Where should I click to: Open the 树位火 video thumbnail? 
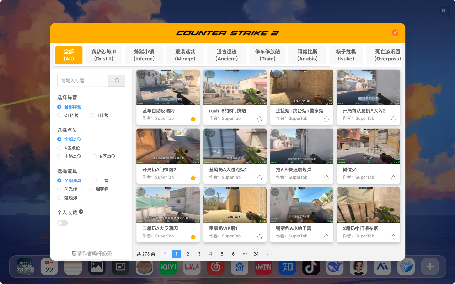(x=369, y=146)
